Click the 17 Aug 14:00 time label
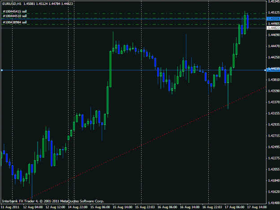The height and width of the screenshot is (210, 280). [x=257, y=207]
